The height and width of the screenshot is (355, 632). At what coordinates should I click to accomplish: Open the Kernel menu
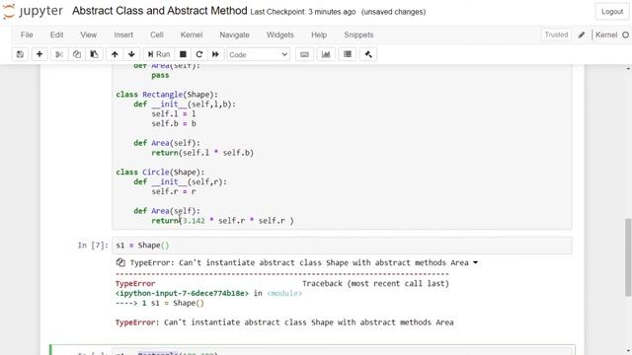192,35
